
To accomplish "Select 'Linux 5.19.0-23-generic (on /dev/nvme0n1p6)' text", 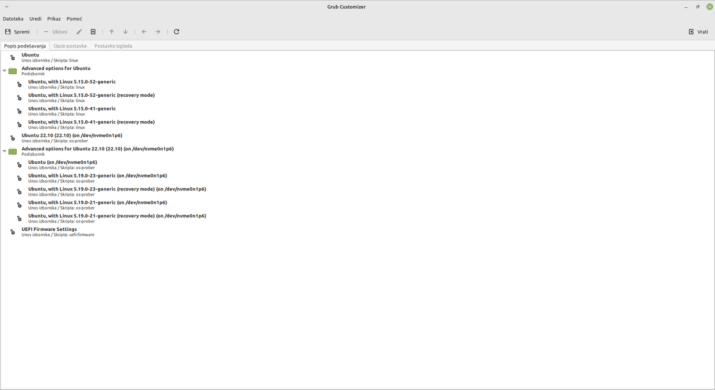I will 98,175.
